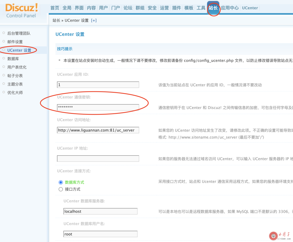Open the 论坛 top menu
Viewport: 293px width, 242px height.
click(x=128, y=8)
